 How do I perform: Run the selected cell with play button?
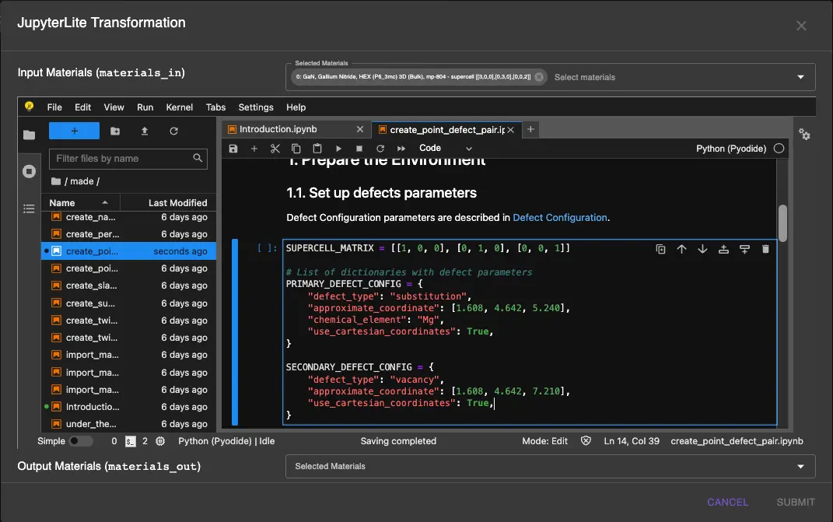338,149
